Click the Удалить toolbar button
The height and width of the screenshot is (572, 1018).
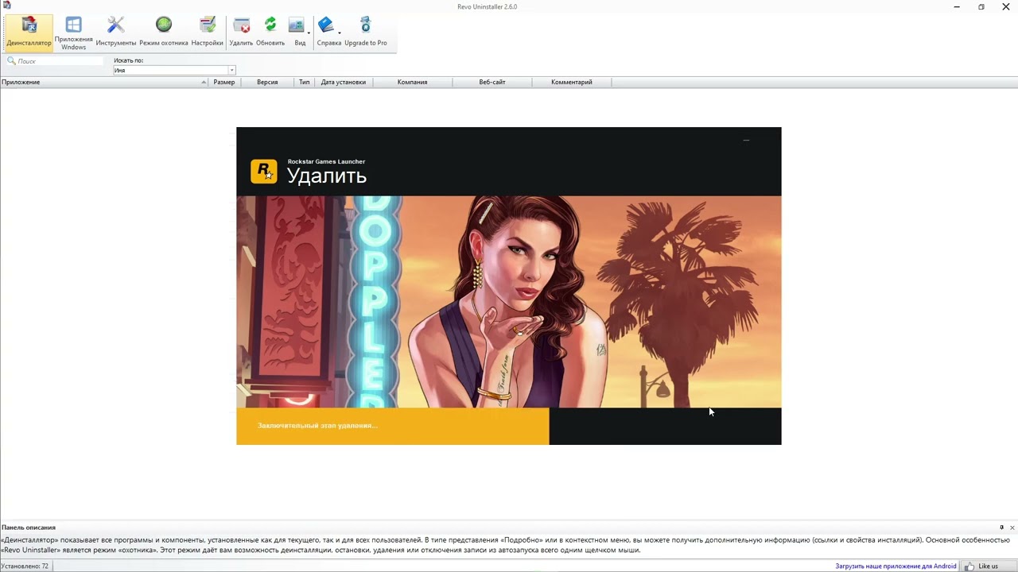(241, 32)
